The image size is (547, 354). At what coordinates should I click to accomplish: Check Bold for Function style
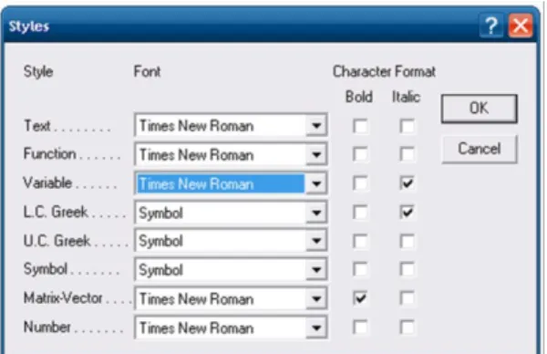pyautogui.click(x=360, y=154)
